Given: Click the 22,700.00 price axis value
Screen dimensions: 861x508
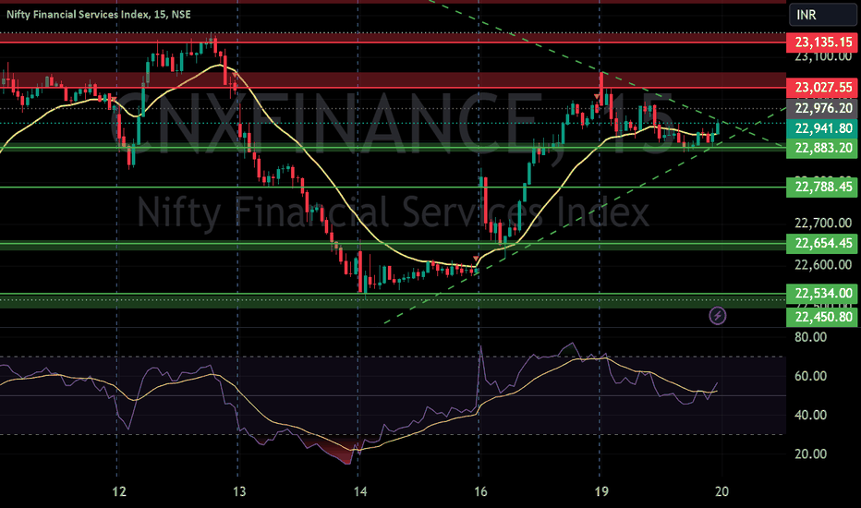Looking at the screenshot, I should (823, 223).
